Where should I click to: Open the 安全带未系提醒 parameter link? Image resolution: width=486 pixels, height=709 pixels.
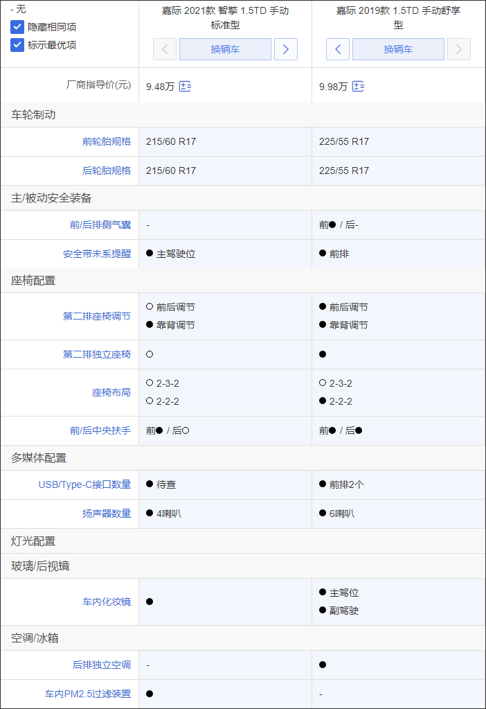click(x=97, y=254)
